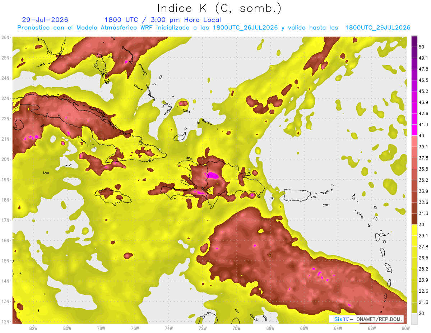The image size is (431, 333).
Task: Click the 21N latitude label
Action: click(5, 139)
